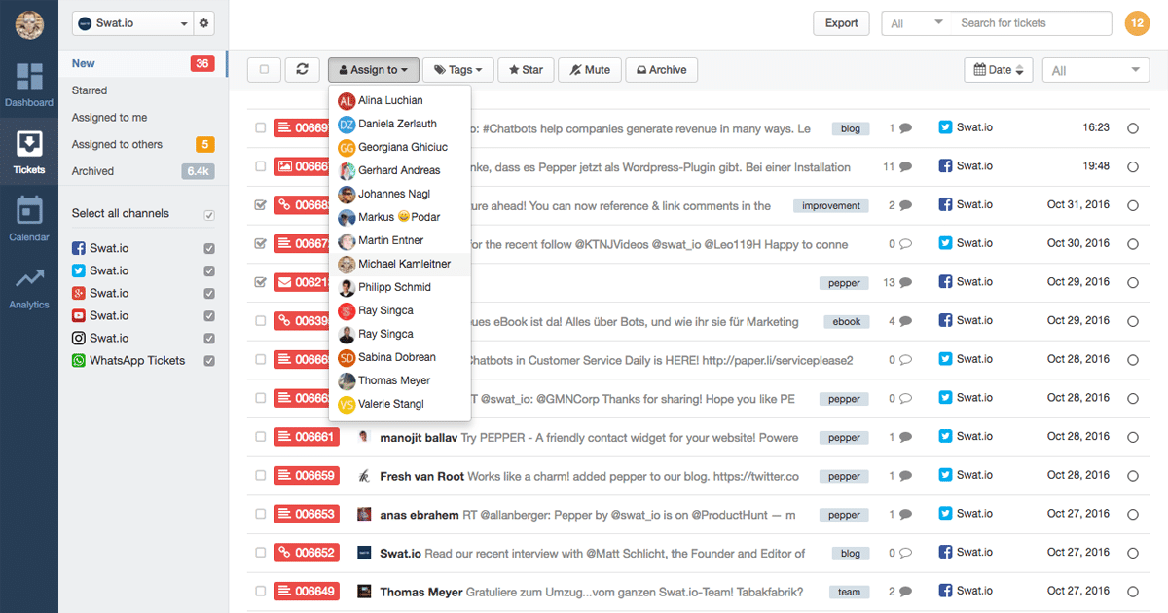Click the red ticket badge 006659
1168x613 pixels.
[307, 476]
